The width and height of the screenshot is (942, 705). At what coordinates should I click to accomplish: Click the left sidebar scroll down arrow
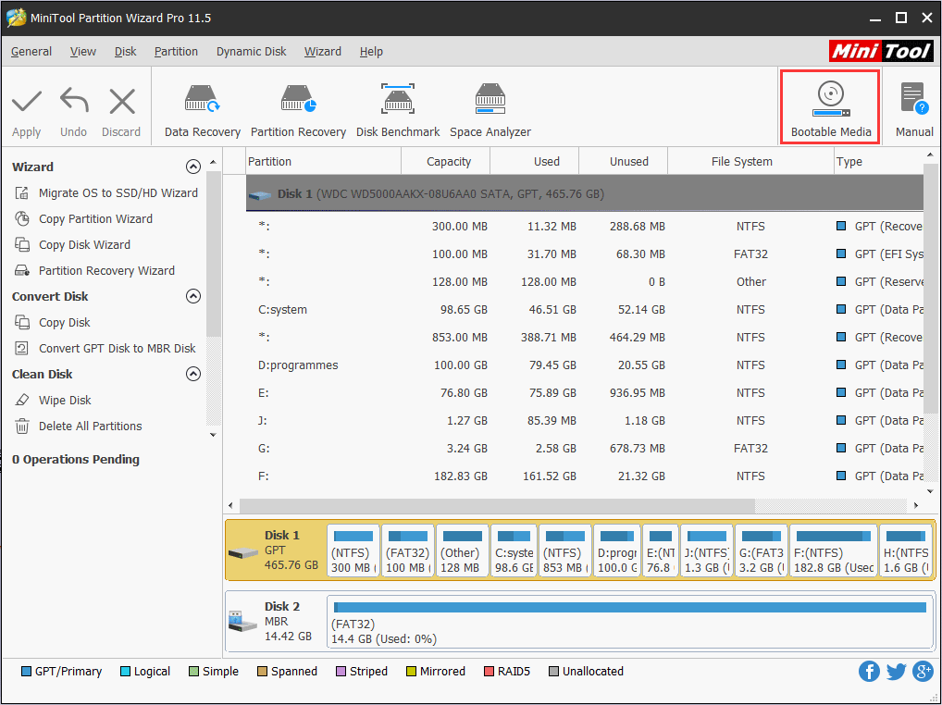pyautogui.click(x=213, y=434)
